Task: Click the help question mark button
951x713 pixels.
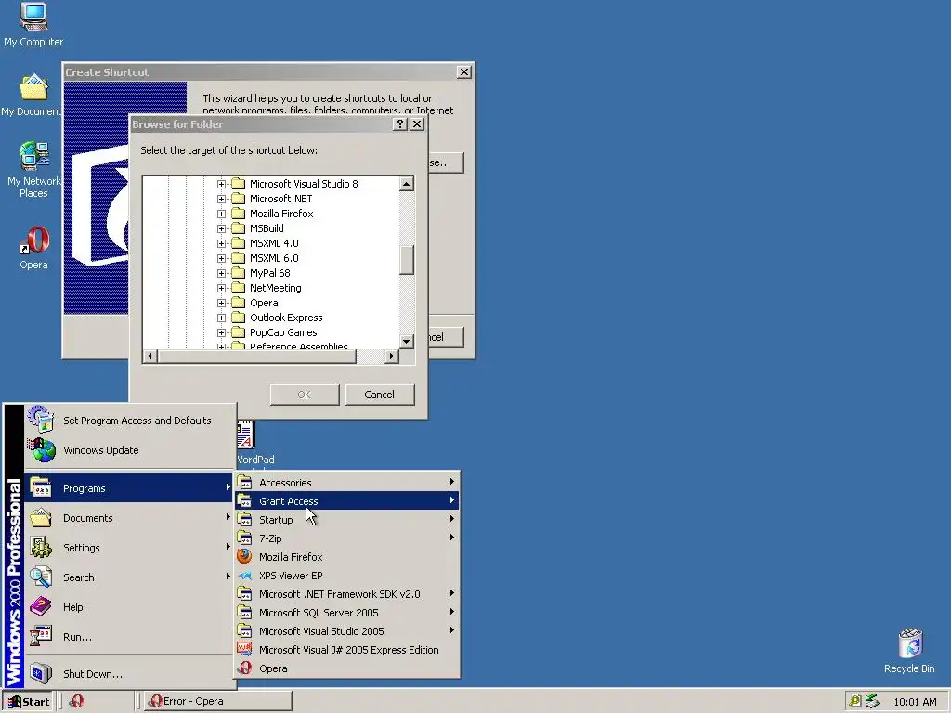Action: (x=399, y=123)
